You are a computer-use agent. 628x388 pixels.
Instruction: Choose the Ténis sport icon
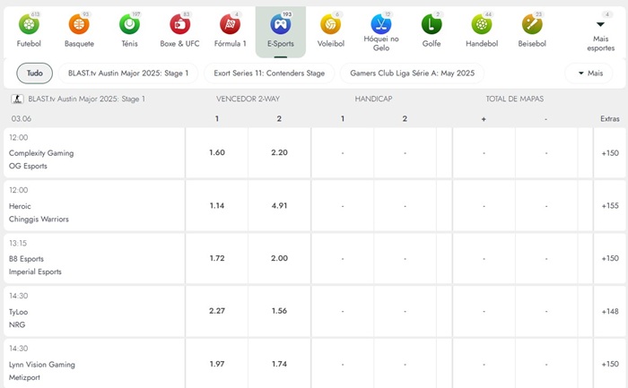pos(129,24)
